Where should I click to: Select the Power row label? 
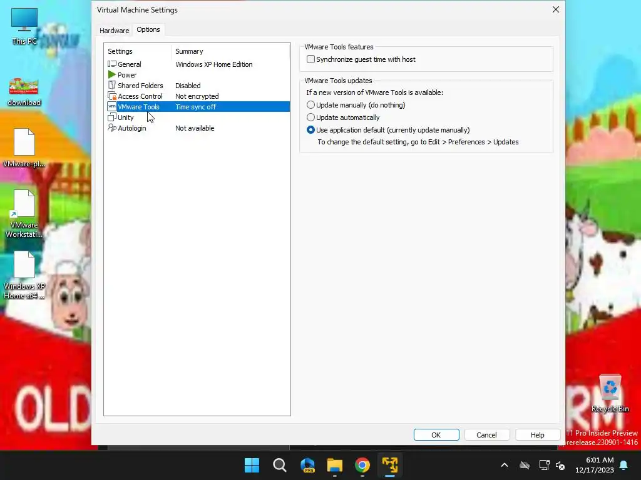127,75
